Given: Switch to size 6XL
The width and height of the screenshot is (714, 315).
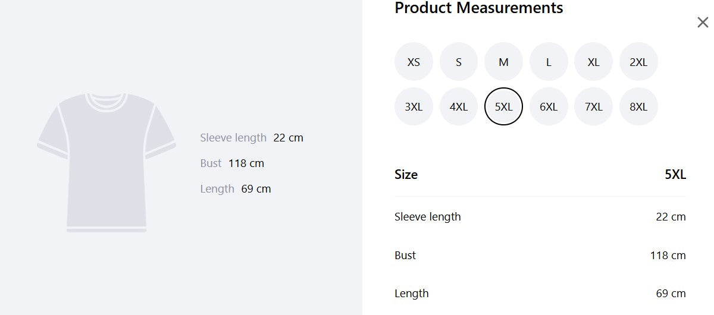Looking at the screenshot, I should 549,107.
